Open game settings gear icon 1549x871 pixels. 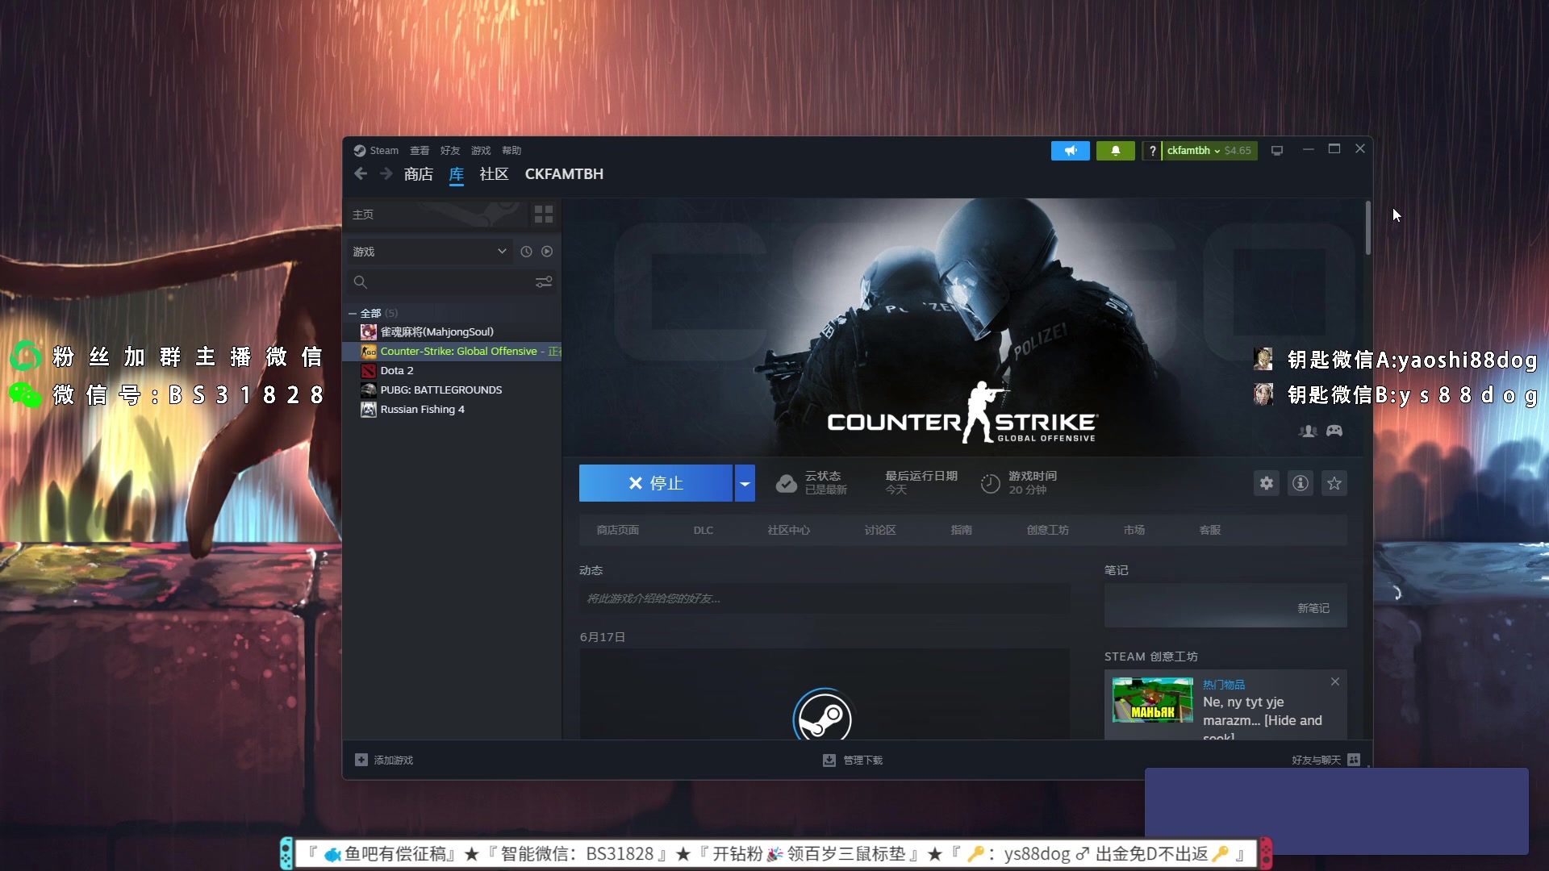click(x=1267, y=483)
